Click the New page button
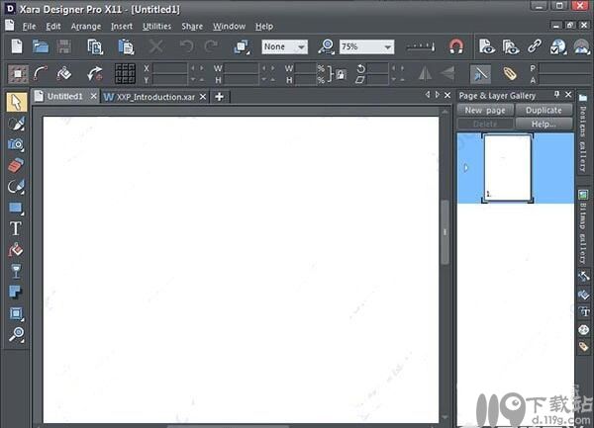 pyautogui.click(x=485, y=110)
